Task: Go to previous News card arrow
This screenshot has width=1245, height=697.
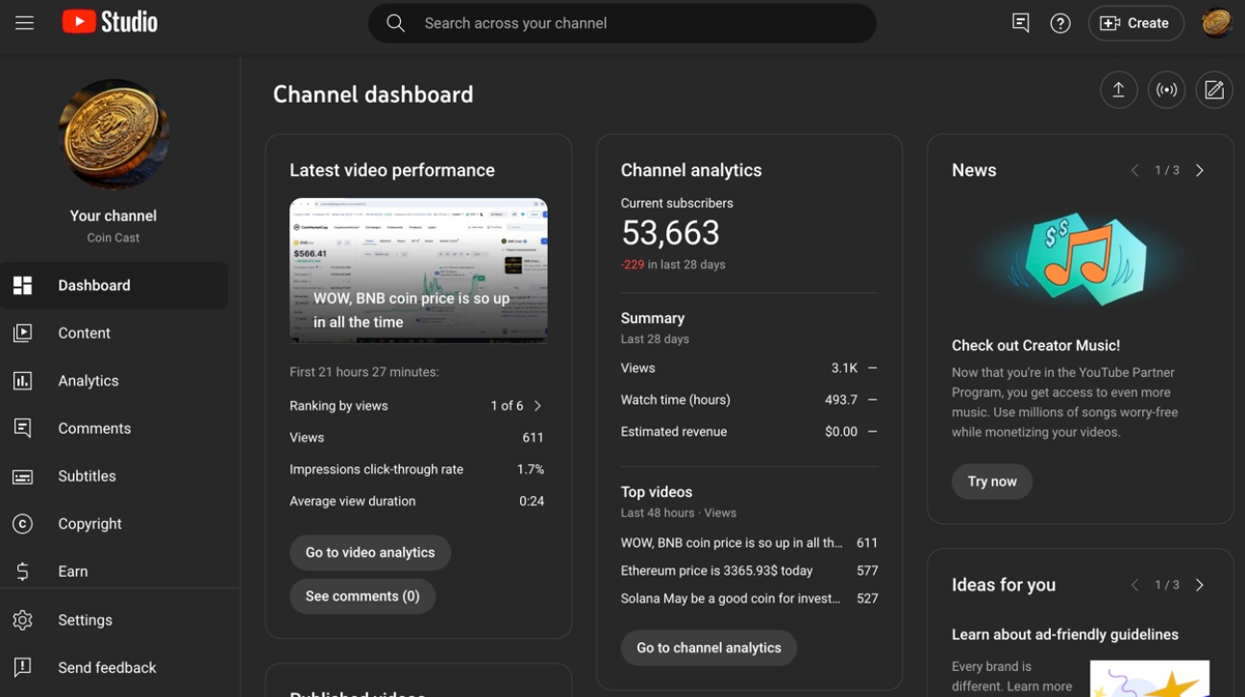Action: coord(1134,170)
